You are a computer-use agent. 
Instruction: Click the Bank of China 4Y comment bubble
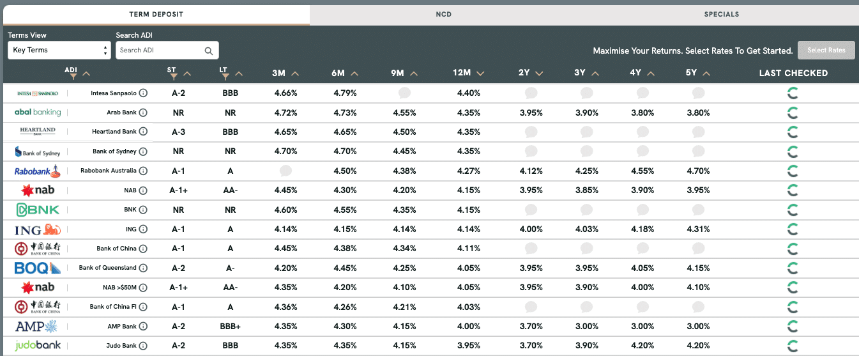(642, 248)
